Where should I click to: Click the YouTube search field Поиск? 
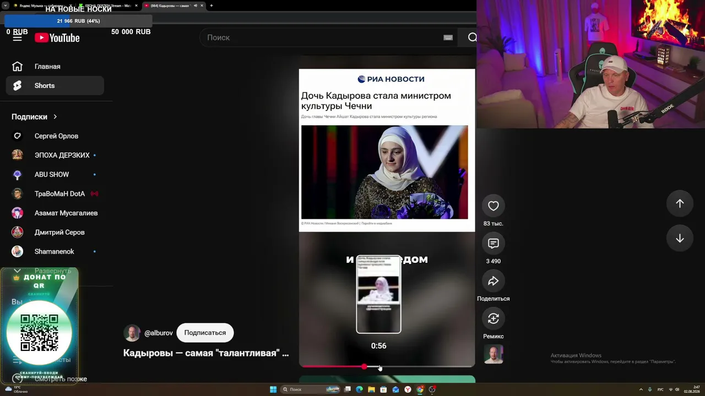(x=328, y=37)
